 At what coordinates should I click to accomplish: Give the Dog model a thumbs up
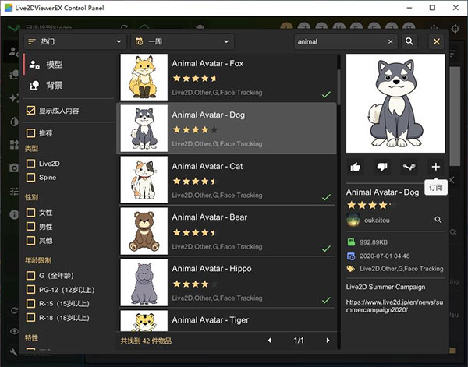pyautogui.click(x=356, y=166)
